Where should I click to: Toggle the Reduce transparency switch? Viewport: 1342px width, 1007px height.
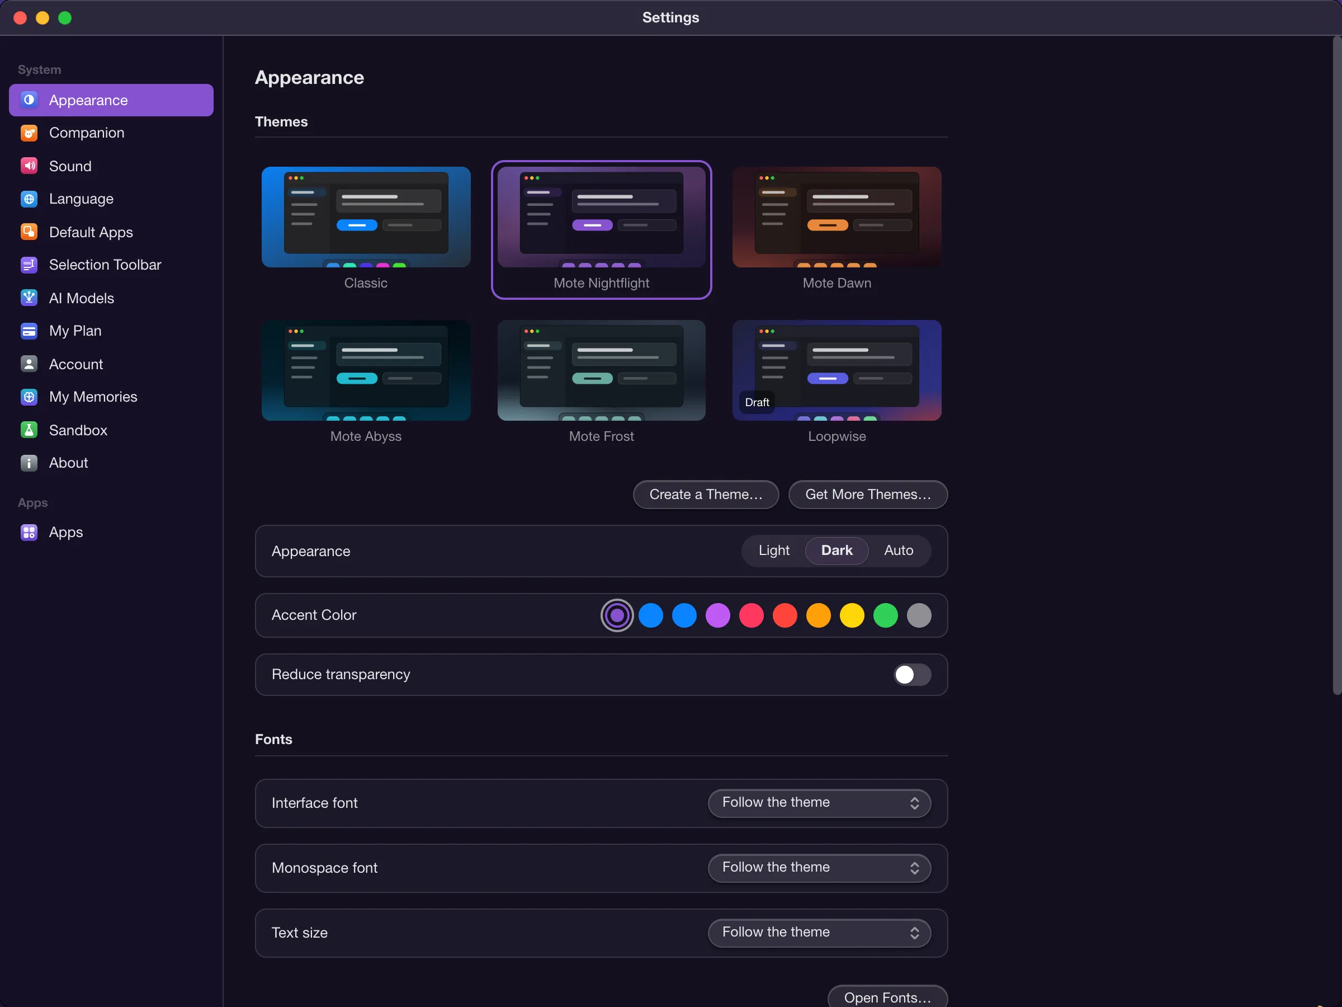pos(912,675)
